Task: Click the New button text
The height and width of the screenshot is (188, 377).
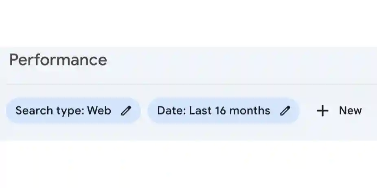Action: pos(350,110)
